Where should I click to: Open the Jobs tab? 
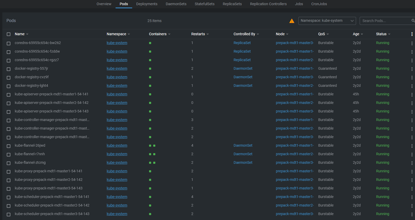299,4
